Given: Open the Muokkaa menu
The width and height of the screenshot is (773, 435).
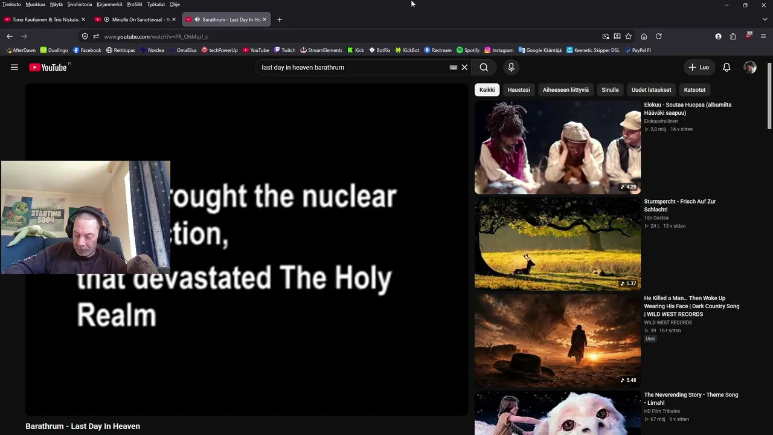Looking at the screenshot, I should 36,4.
